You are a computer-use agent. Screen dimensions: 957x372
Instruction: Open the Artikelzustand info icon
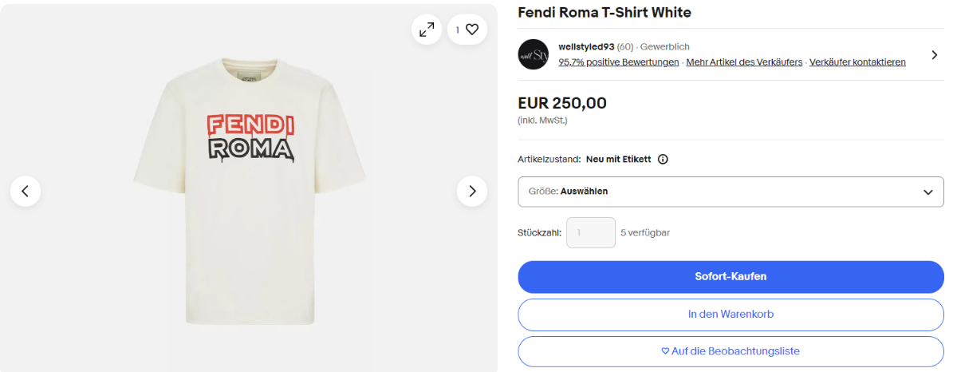point(663,159)
